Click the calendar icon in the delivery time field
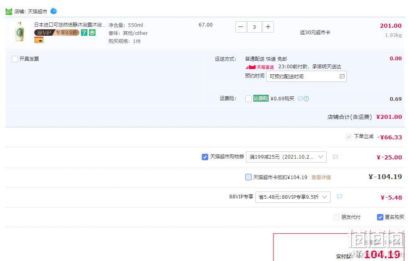The image size is (408, 261). (x=342, y=76)
